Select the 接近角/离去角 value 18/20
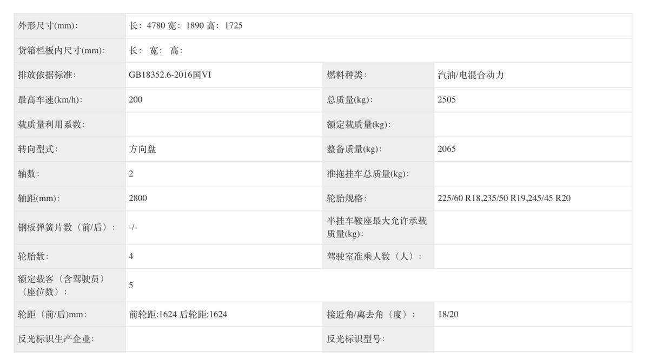 (448, 314)
